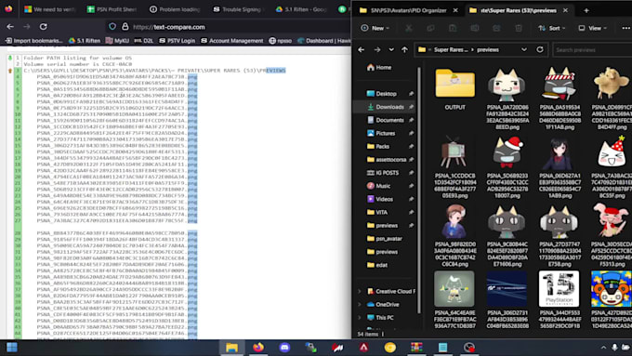Switch to the 5.1 Riften Google tab

click(x=301, y=9)
